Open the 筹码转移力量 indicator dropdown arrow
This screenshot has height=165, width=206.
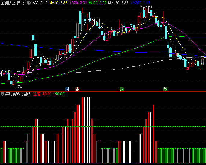tap(2, 94)
